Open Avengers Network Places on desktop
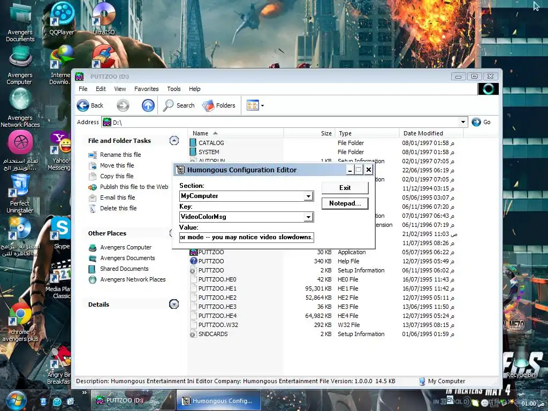This screenshot has height=411, width=548. (20, 108)
